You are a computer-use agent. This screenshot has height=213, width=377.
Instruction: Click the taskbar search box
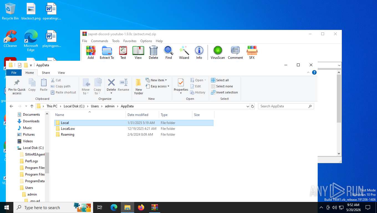point(53,207)
